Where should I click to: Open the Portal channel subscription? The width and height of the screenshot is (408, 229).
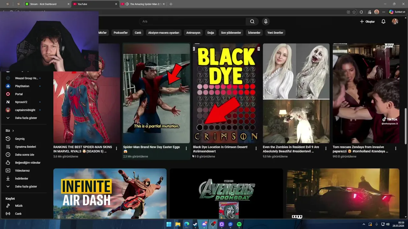click(x=23, y=94)
